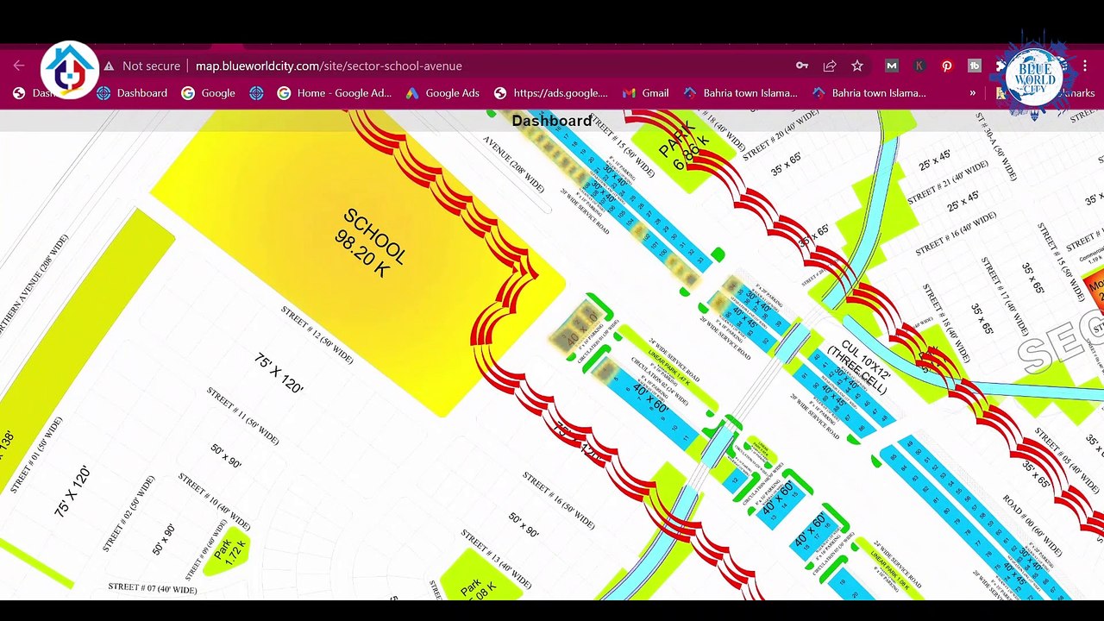Open the Dashboard bookmark with target icon

[132, 93]
